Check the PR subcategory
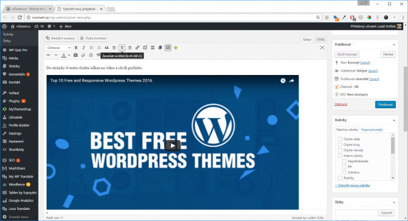The width and height of the screenshot is (408, 221). tap(344, 167)
